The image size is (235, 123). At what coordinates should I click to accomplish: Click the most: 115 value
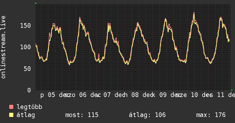click(82, 115)
